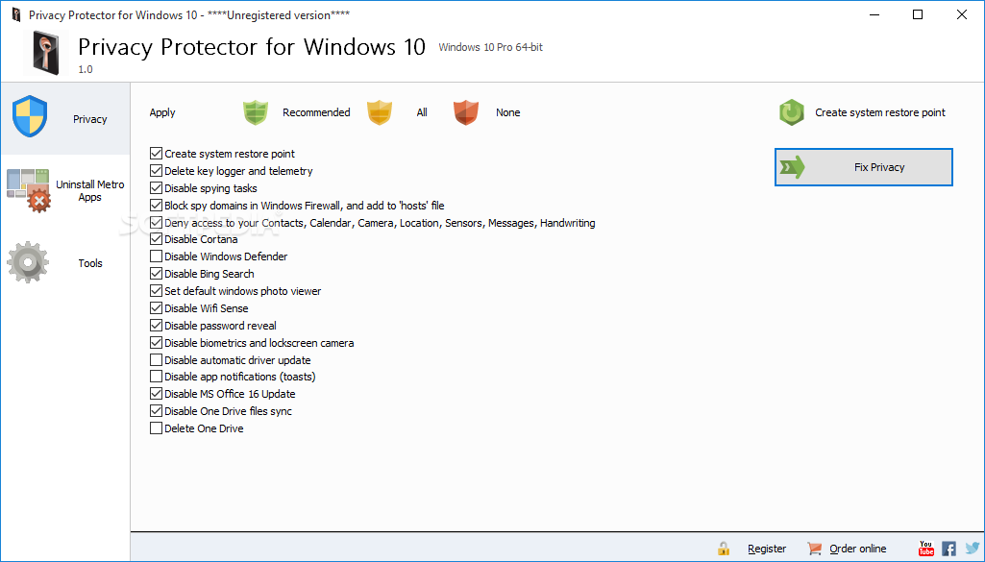Click the title bar app icon

point(15,14)
